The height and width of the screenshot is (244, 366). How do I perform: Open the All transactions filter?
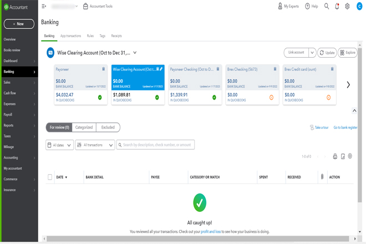click(95, 145)
